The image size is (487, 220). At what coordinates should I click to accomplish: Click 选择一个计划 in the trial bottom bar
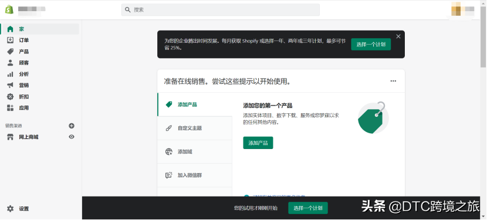pyautogui.click(x=308, y=208)
